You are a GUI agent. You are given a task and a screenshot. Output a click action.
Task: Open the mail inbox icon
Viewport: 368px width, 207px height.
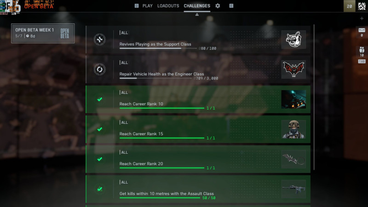[362, 30]
